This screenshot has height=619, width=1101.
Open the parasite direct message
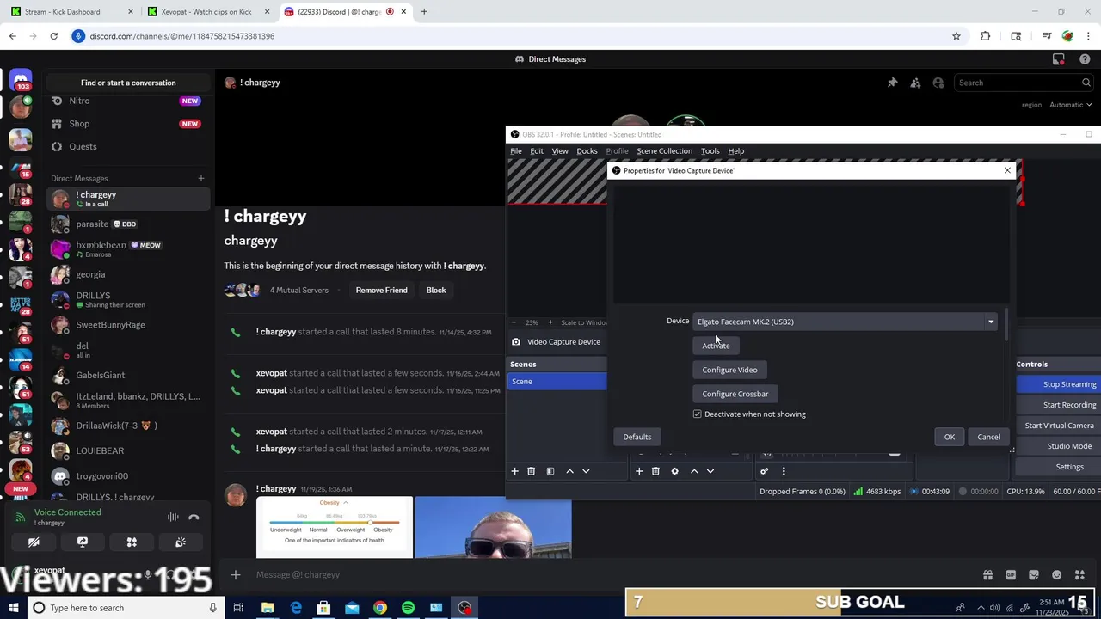(128, 224)
